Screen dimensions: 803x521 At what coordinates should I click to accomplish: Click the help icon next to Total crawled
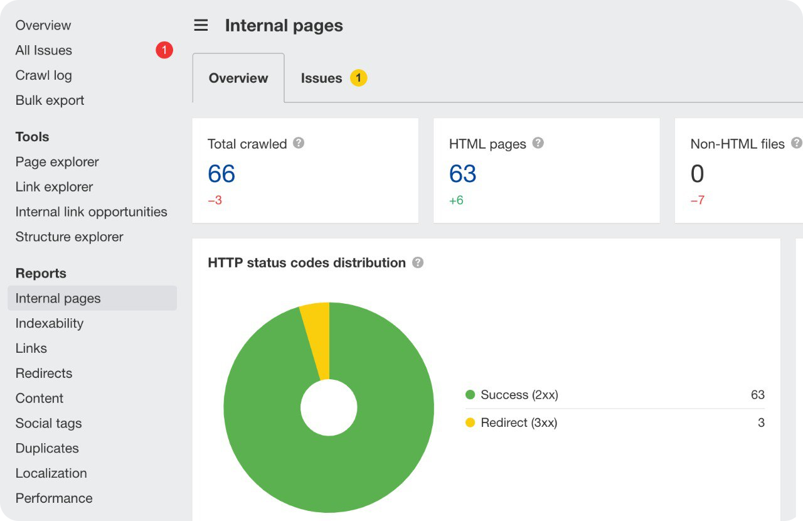(x=299, y=143)
